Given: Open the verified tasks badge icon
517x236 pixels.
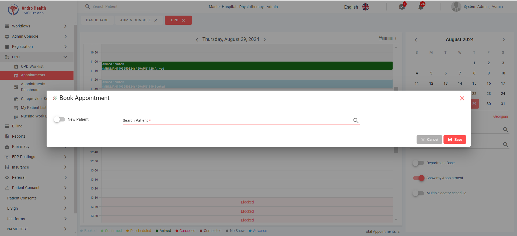Looking at the screenshot, I should coord(402,7).
